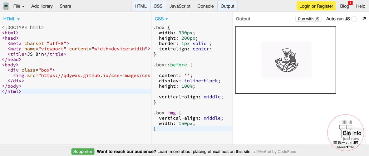Open the Blog link
The width and height of the screenshot is (369, 156).
345,6
